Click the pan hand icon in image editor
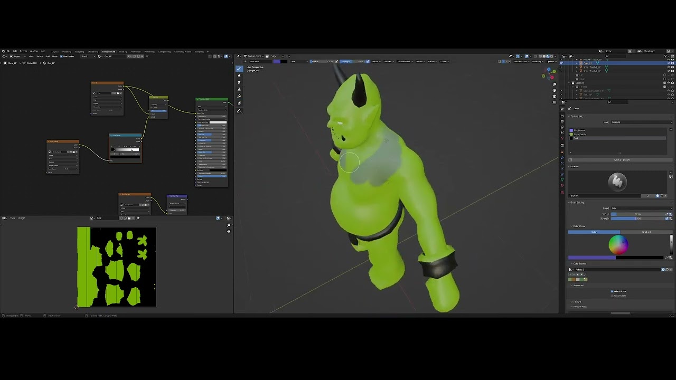Viewport: 676px width, 380px height. tap(229, 231)
